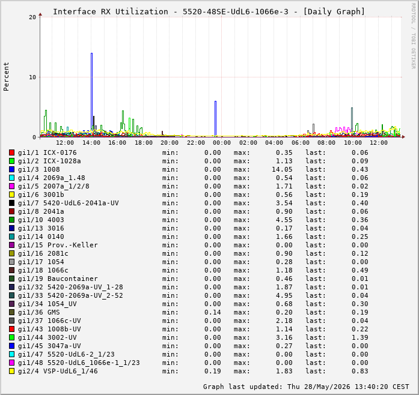419x395 pixels.
Task: Click the swatch for gi1/33 5420-2069a-UV_2-52
Action: click(x=11, y=295)
